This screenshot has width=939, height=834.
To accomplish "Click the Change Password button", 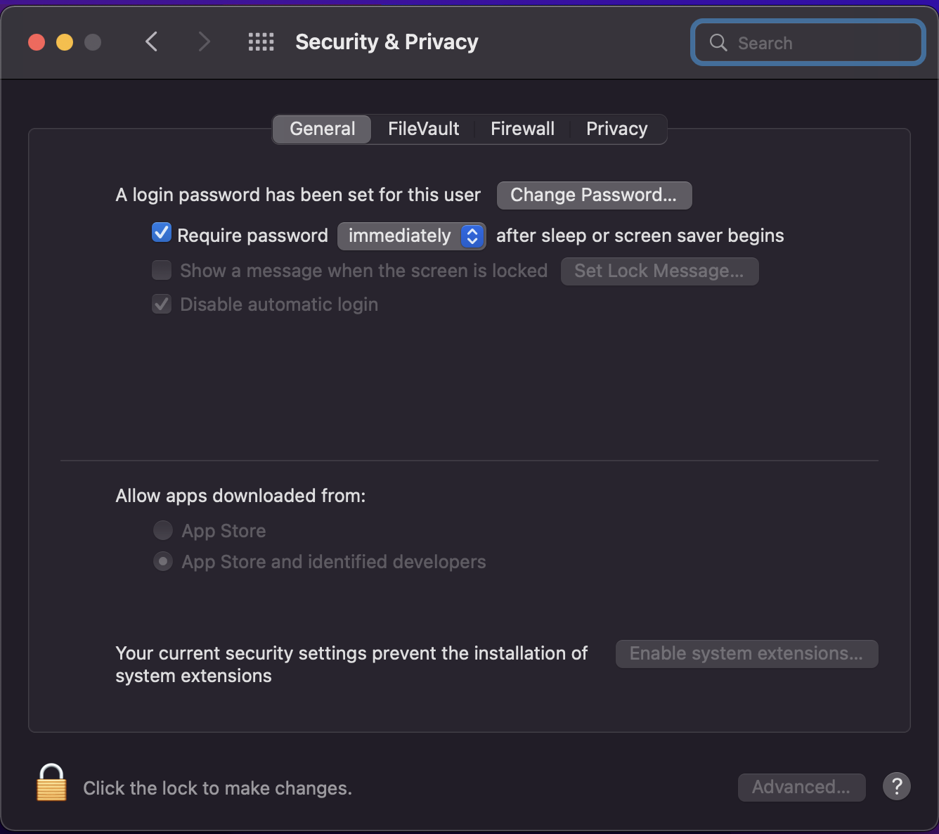I will (594, 195).
